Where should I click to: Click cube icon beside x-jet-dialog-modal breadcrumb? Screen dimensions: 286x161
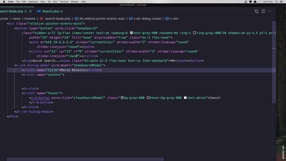(131, 19)
